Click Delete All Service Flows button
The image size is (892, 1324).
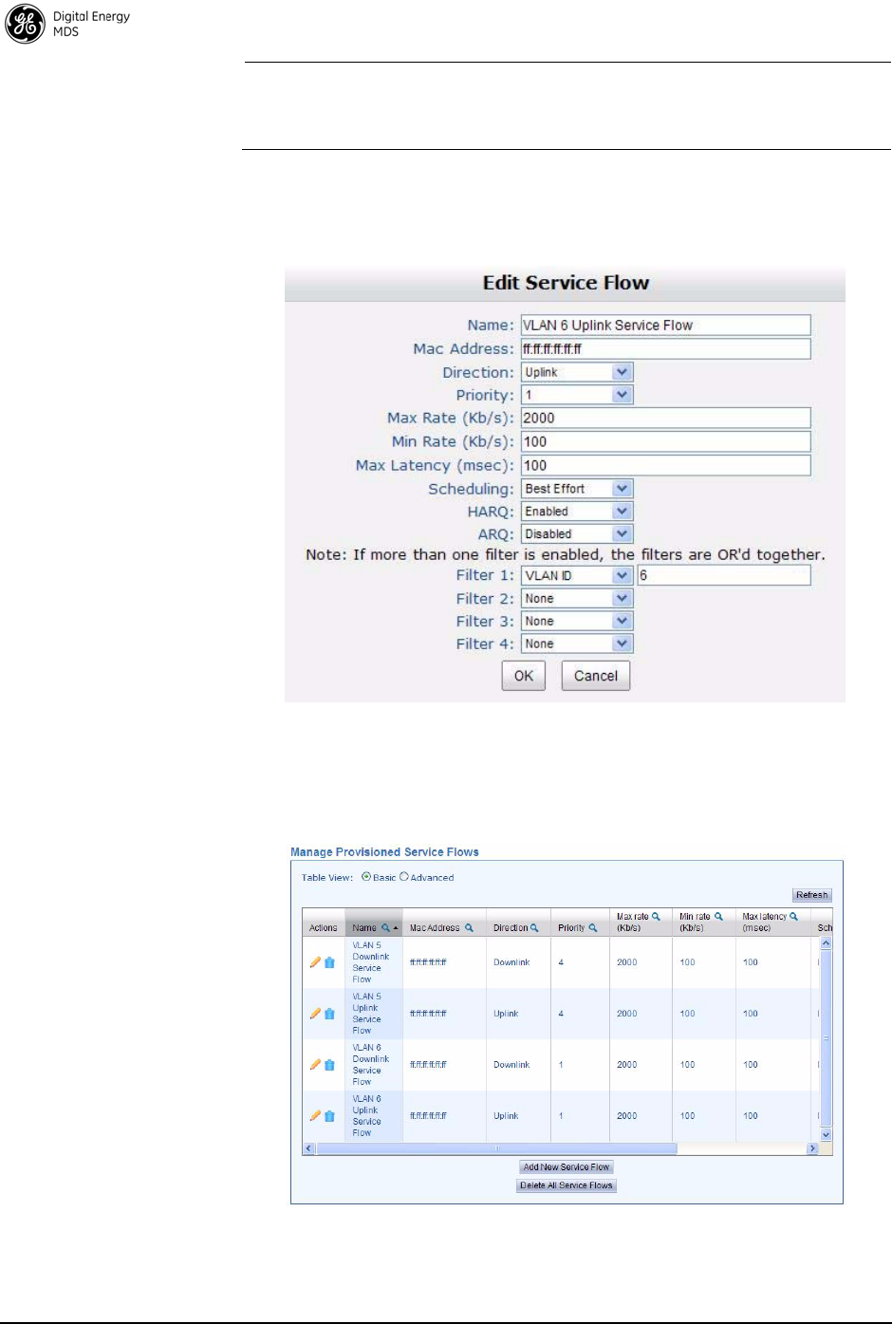click(567, 1185)
